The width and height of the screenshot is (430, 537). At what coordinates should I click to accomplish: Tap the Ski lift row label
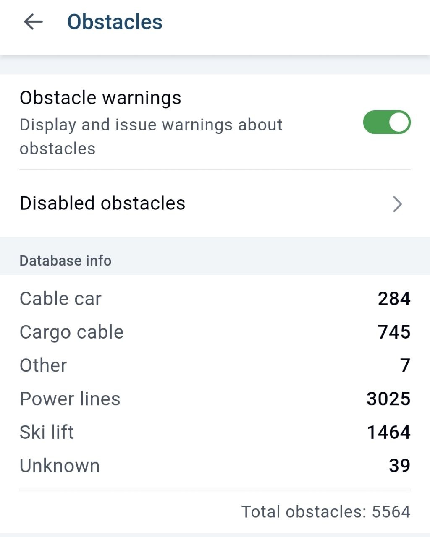click(47, 432)
